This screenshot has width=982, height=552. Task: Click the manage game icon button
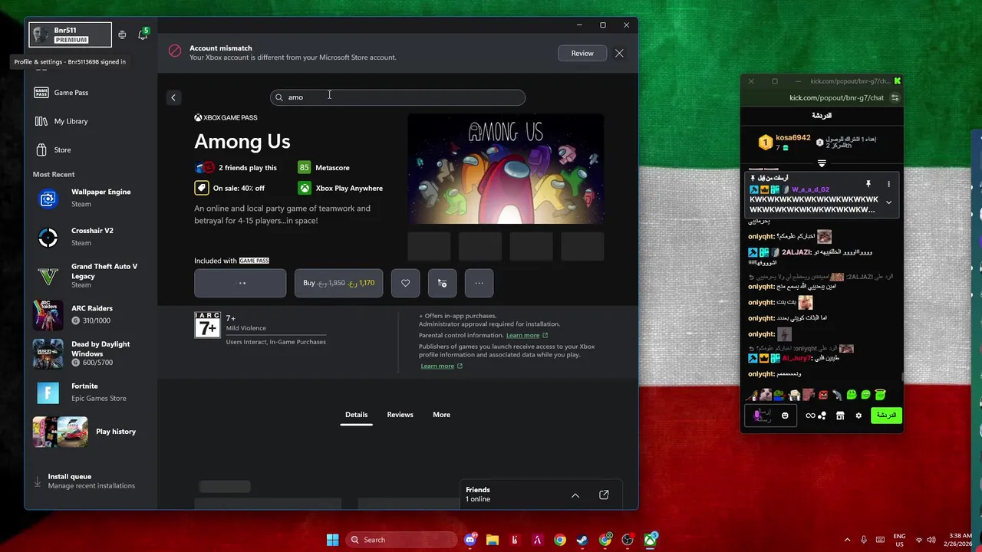[x=442, y=283]
